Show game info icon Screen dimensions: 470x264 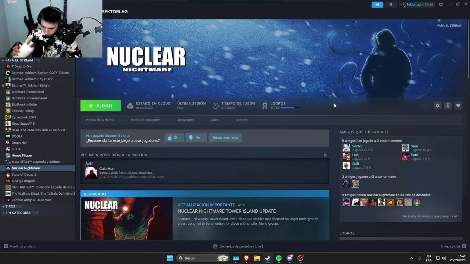pyautogui.click(x=448, y=106)
